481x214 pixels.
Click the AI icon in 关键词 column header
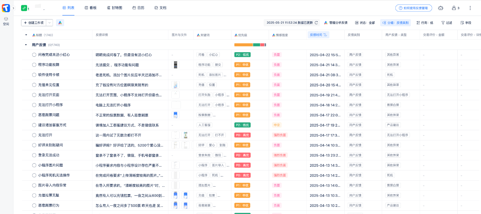pos(198,35)
